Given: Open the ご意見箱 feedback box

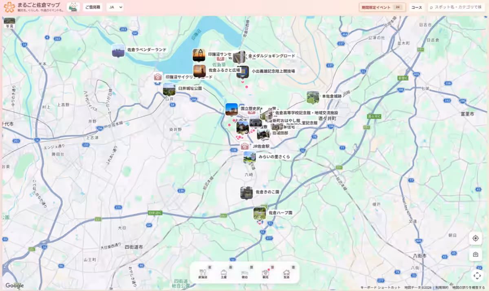Looking at the screenshot, I should (93, 7).
